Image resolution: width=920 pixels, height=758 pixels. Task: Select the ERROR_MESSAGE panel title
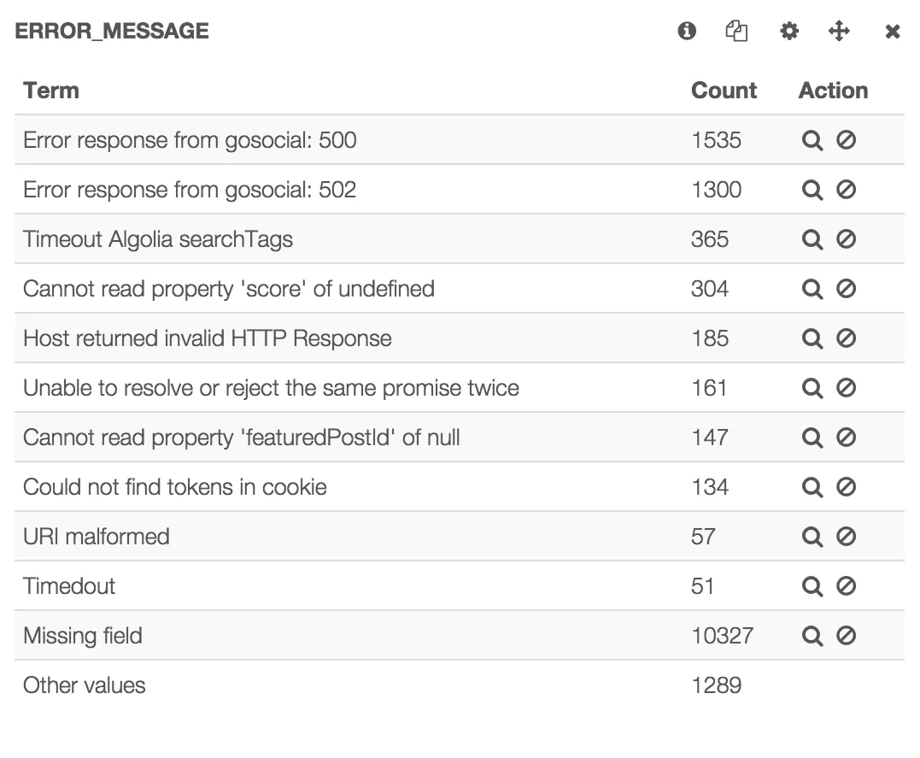(111, 31)
